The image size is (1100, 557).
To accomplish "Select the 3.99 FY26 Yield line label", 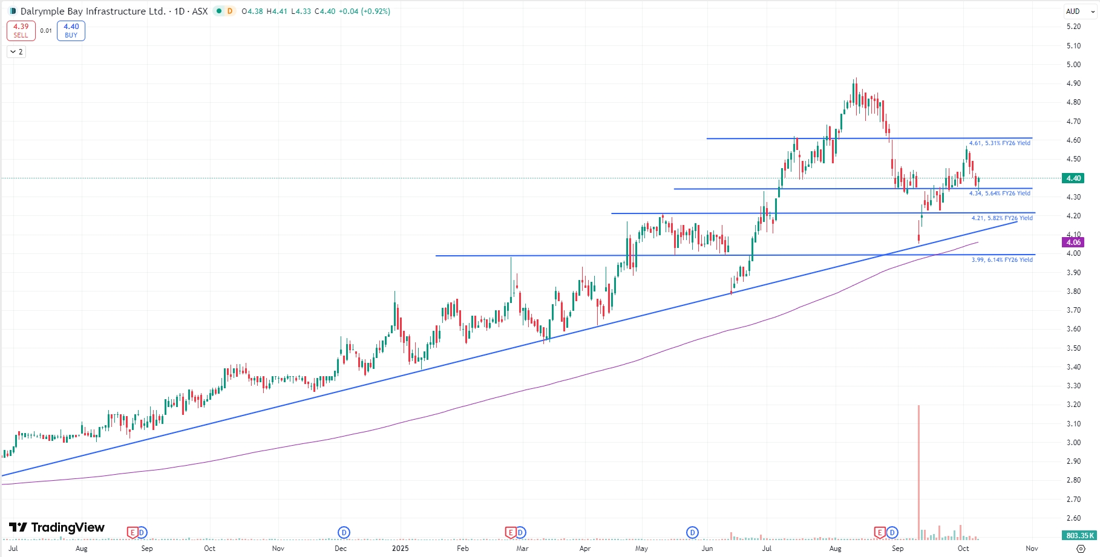I will 1002,259.
